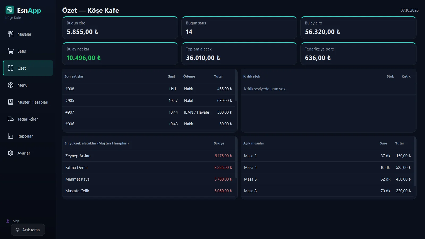Open the Ayarlar page
This screenshot has height=239, width=425.
click(28, 153)
